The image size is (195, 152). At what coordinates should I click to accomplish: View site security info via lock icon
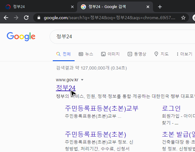[39, 18]
